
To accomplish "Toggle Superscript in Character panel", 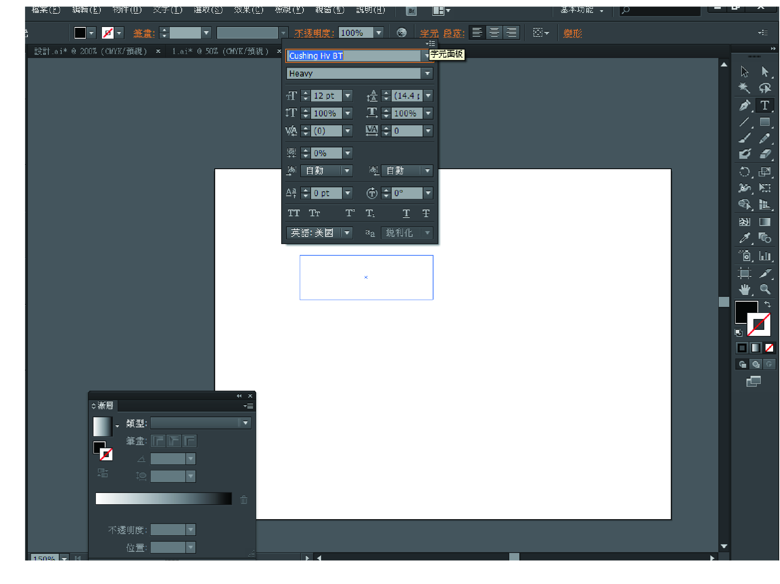I will point(350,213).
